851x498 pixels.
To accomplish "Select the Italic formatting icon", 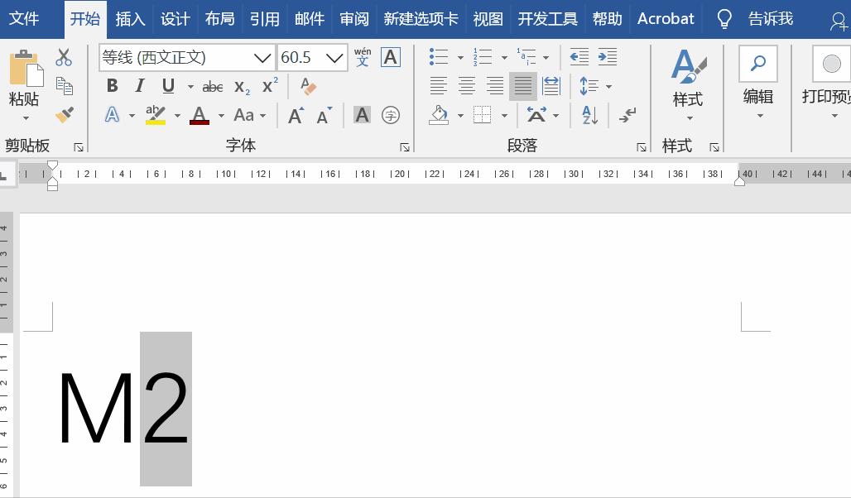I will pos(139,85).
